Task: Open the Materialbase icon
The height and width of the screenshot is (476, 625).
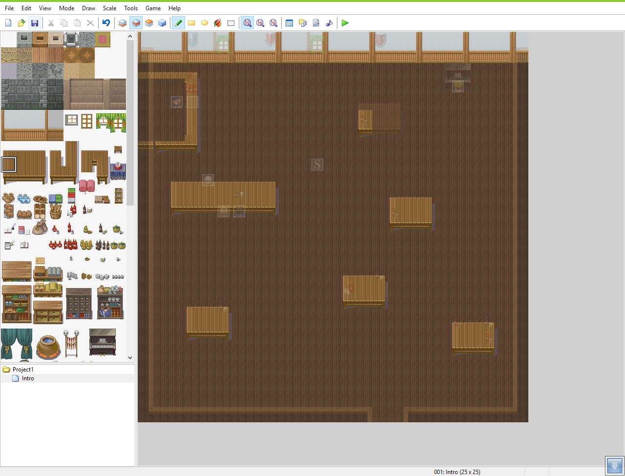Action: tap(303, 23)
